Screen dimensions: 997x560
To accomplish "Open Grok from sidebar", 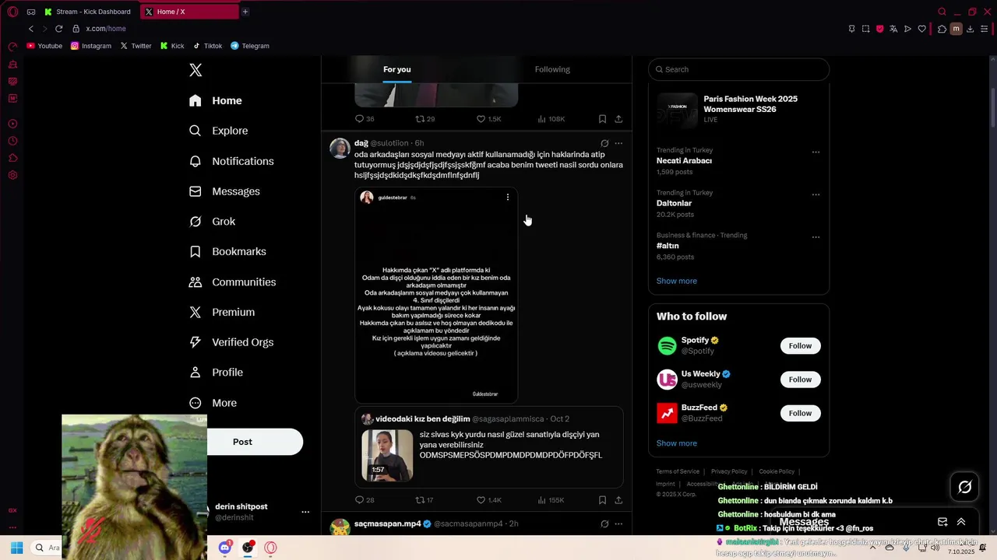I will (212, 222).
